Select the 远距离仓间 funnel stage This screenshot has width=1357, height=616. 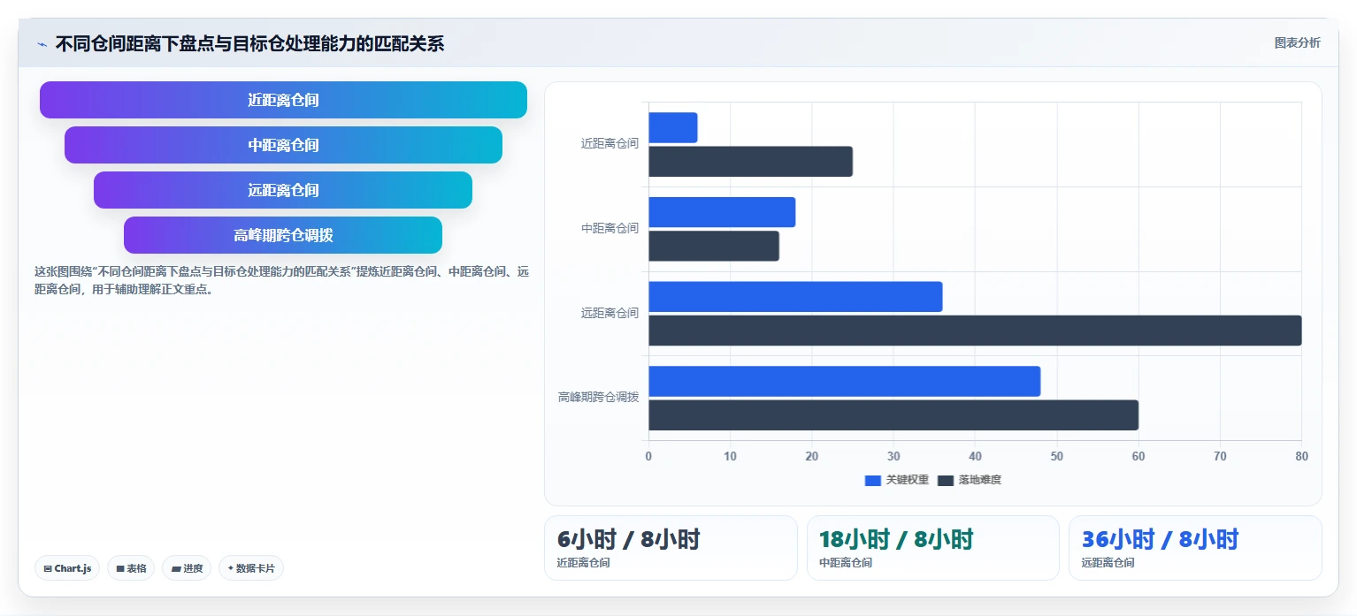tap(283, 190)
